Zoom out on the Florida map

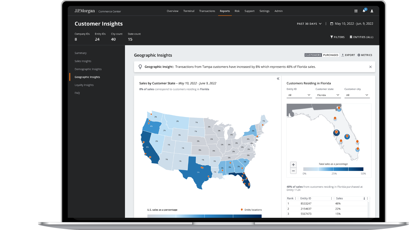point(293,171)
